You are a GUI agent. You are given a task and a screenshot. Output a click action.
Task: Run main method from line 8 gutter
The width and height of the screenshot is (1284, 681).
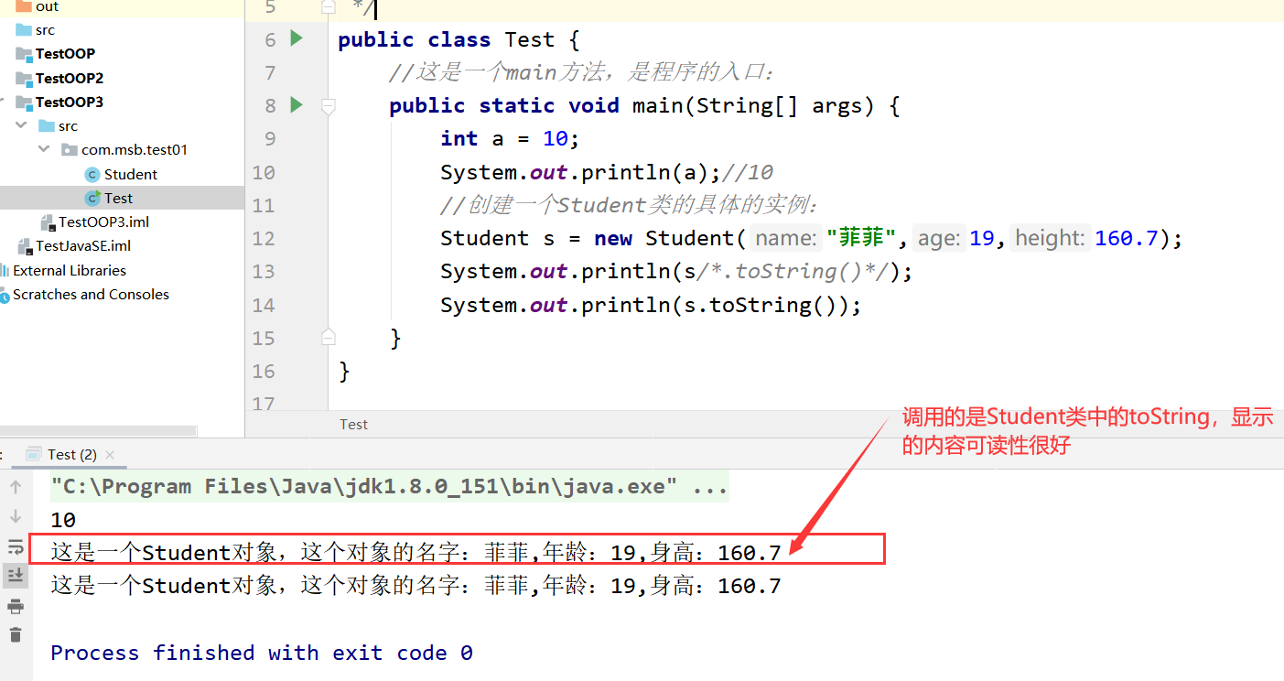(296, 105)
